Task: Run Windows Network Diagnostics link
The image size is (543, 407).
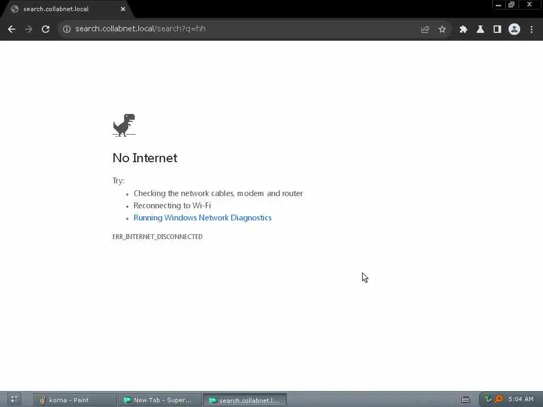Action: point(202,218)
